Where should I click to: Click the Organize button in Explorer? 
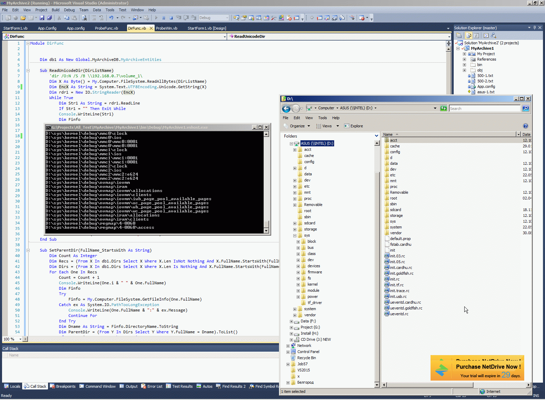point(297,126)
